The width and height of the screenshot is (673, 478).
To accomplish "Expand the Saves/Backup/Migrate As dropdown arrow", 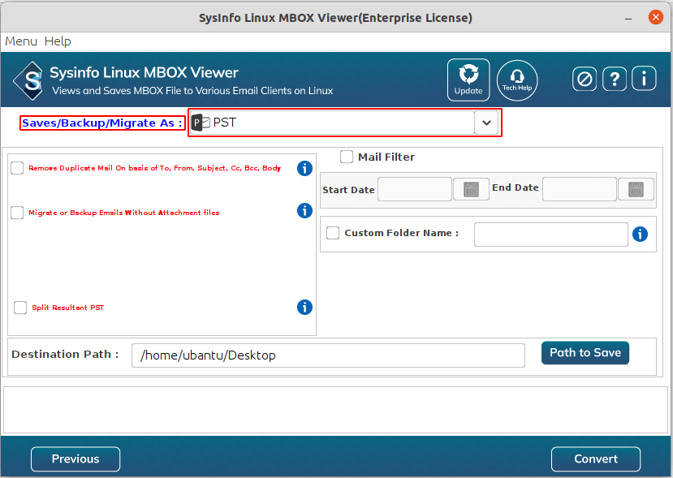I will tap(486, 123).
